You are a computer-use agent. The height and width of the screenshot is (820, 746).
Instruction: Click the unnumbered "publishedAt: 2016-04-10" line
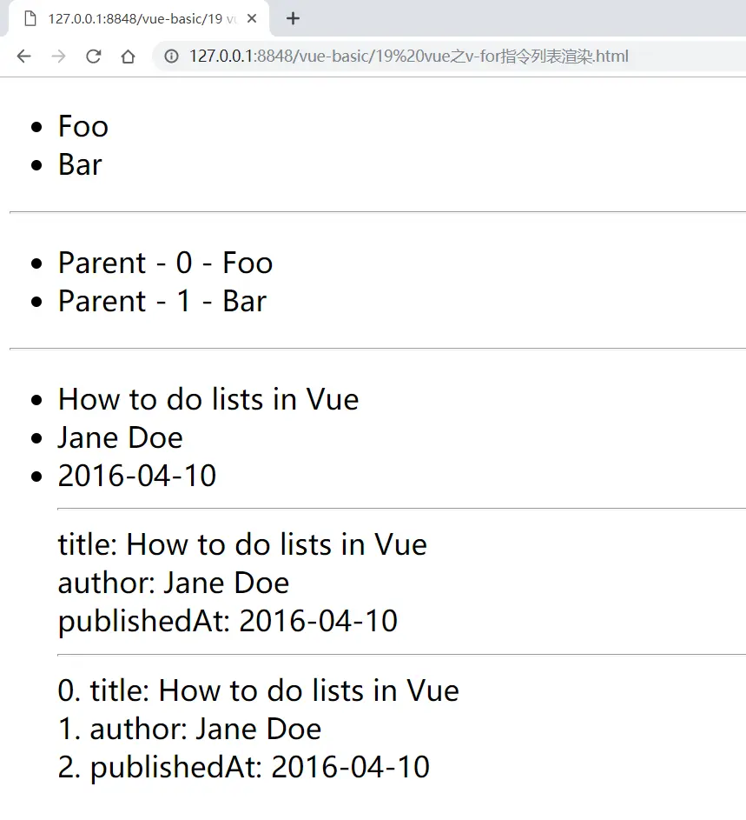click(228, 621)
